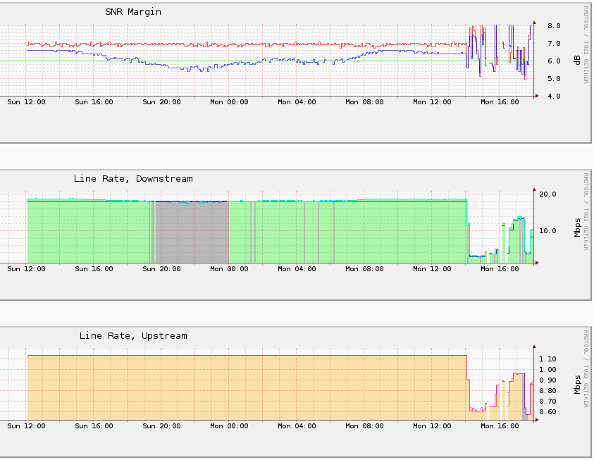Click "Sun 20:00" under Upstream graph
Viewport: 594px width, 460px height.
(162, 426)
